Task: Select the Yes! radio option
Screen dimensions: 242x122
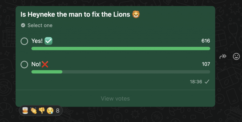Action: tap(24, 41)
